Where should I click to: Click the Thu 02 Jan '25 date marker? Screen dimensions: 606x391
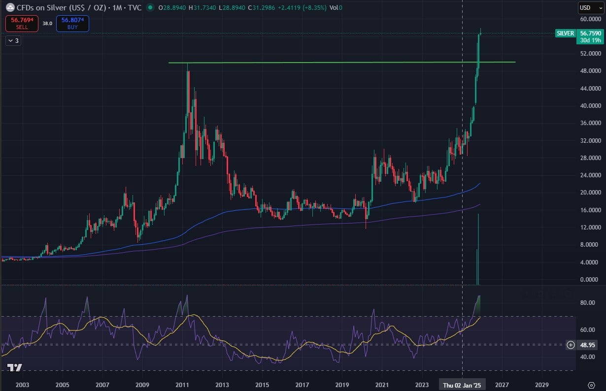point(462,384)
